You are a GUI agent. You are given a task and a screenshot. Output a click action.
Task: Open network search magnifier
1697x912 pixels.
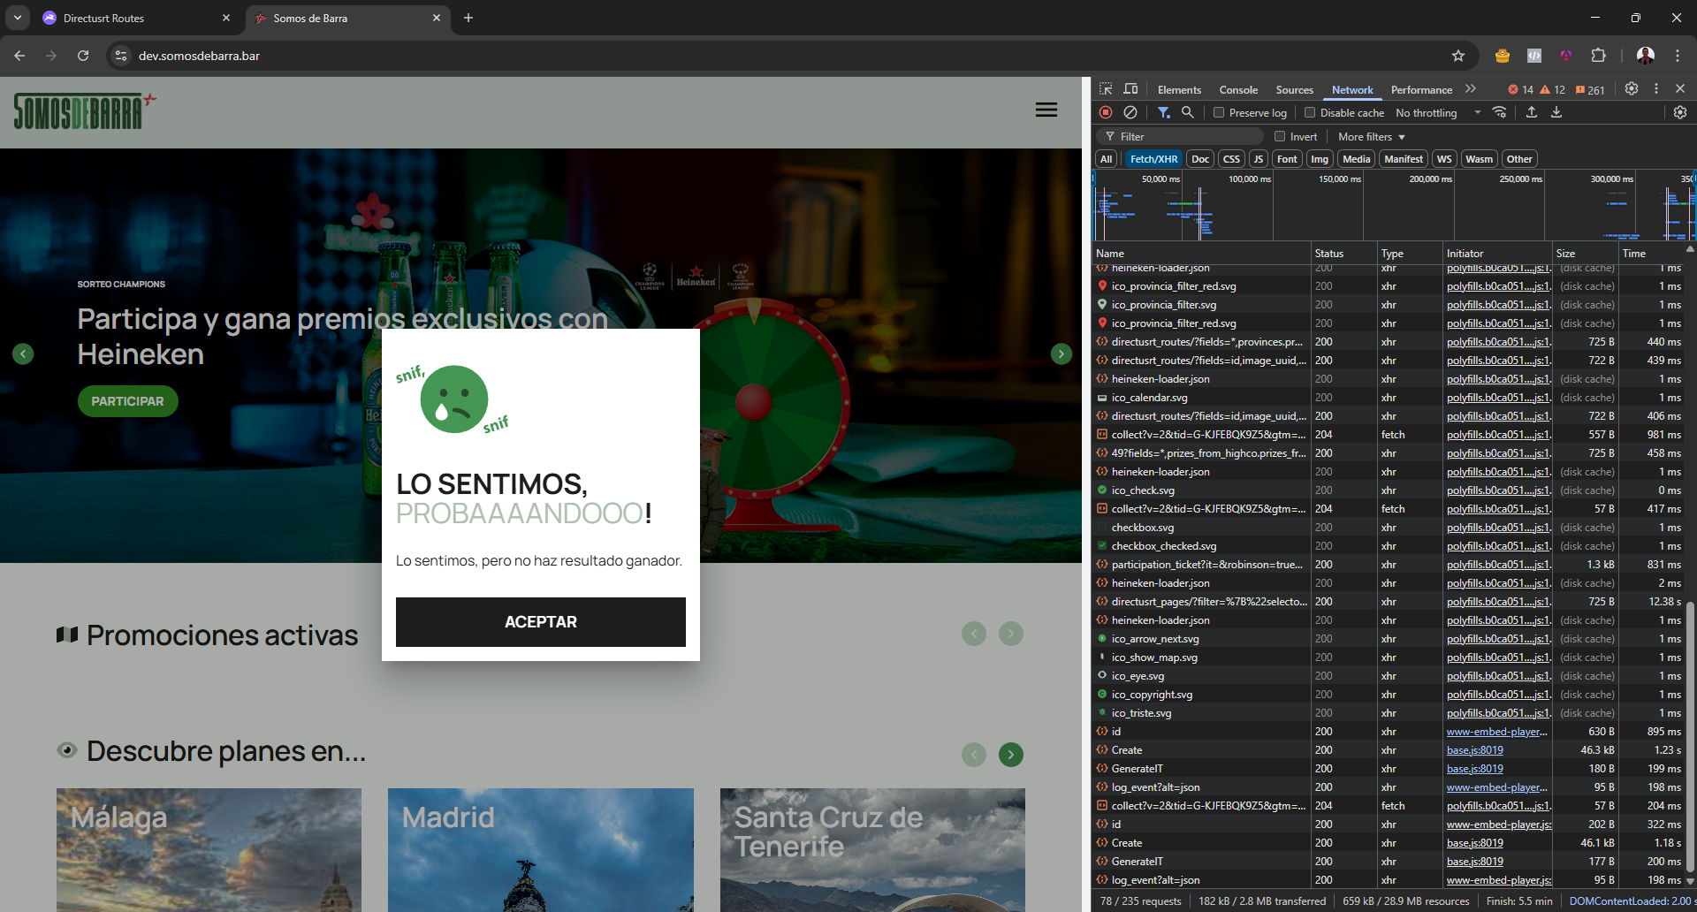tap(1188, 112)
